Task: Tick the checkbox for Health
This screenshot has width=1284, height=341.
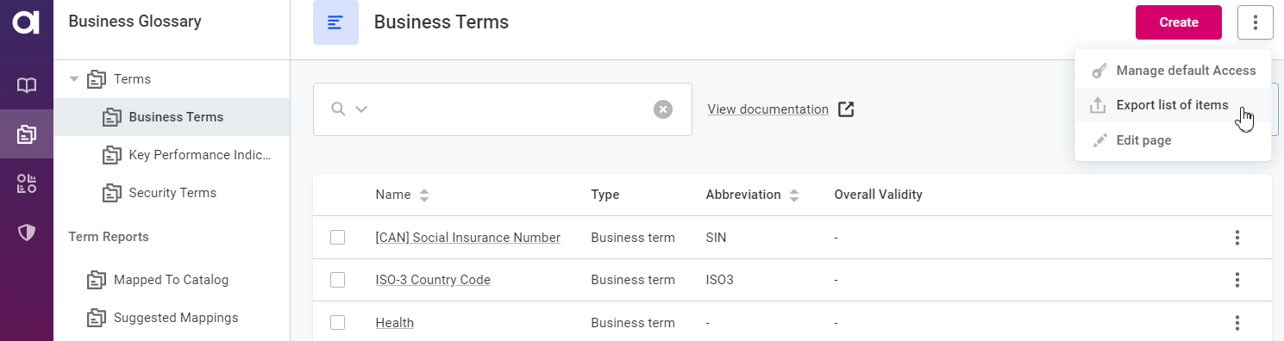Action: (338, 323)
